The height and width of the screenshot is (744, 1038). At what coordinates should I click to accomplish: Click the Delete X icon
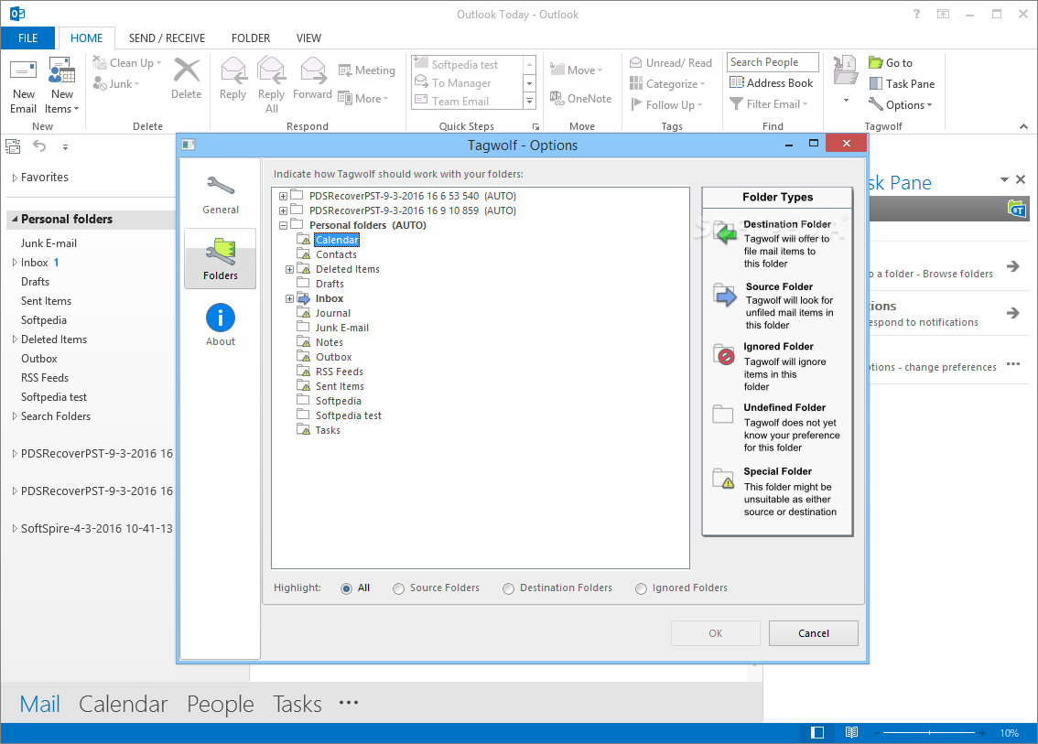186,70
